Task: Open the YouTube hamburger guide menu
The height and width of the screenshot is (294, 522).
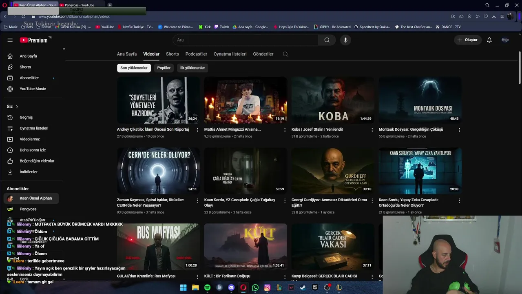Action: (10, 40)
